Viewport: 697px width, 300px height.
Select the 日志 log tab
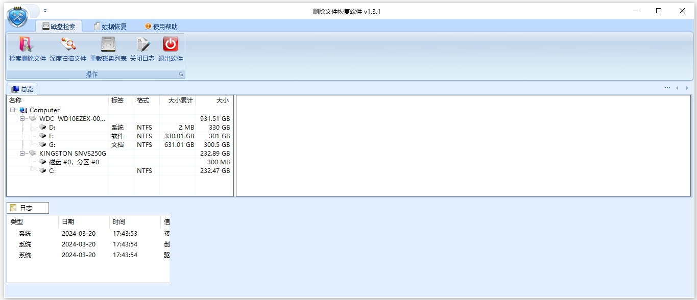coord(28,208)
